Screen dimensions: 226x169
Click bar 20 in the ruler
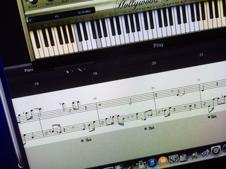(x=154, y=63)
